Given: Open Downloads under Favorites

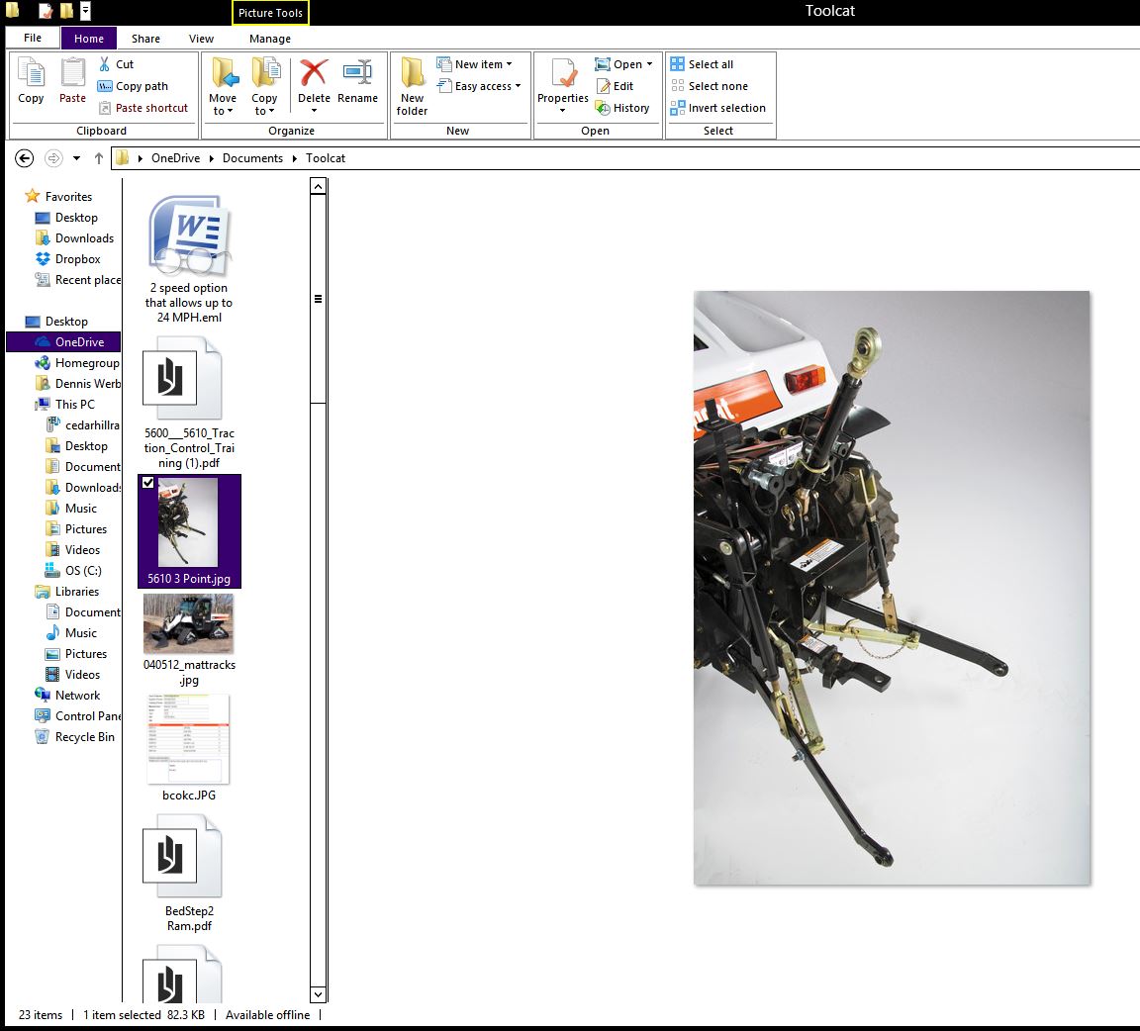Looking at the screenshot, I should point(74,238).
